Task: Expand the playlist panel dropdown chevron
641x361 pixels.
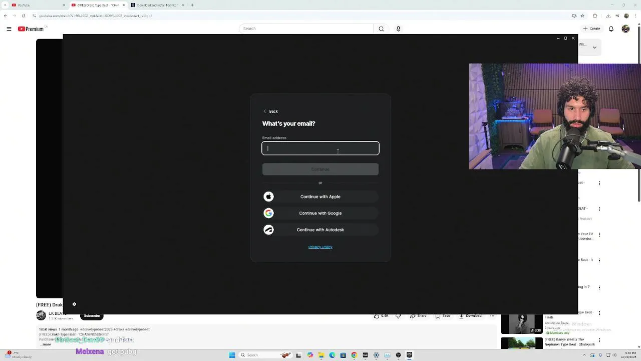Action: (594, 47)
